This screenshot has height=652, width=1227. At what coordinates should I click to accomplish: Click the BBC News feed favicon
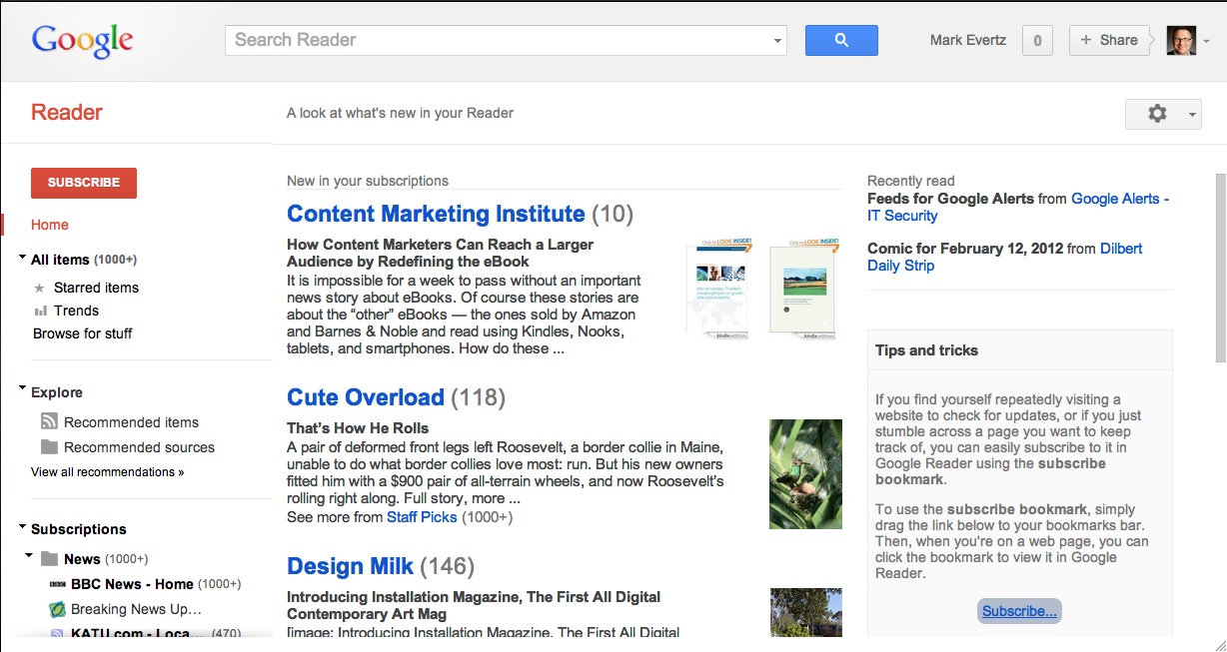[x=58, y=584]
